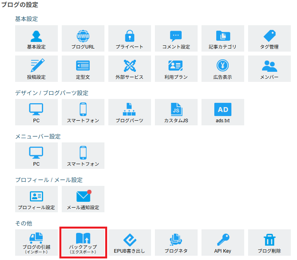Click ブログの引越 (インポート) truck tile
Screen dimensions: 297x260
click(x=36, y=243)
